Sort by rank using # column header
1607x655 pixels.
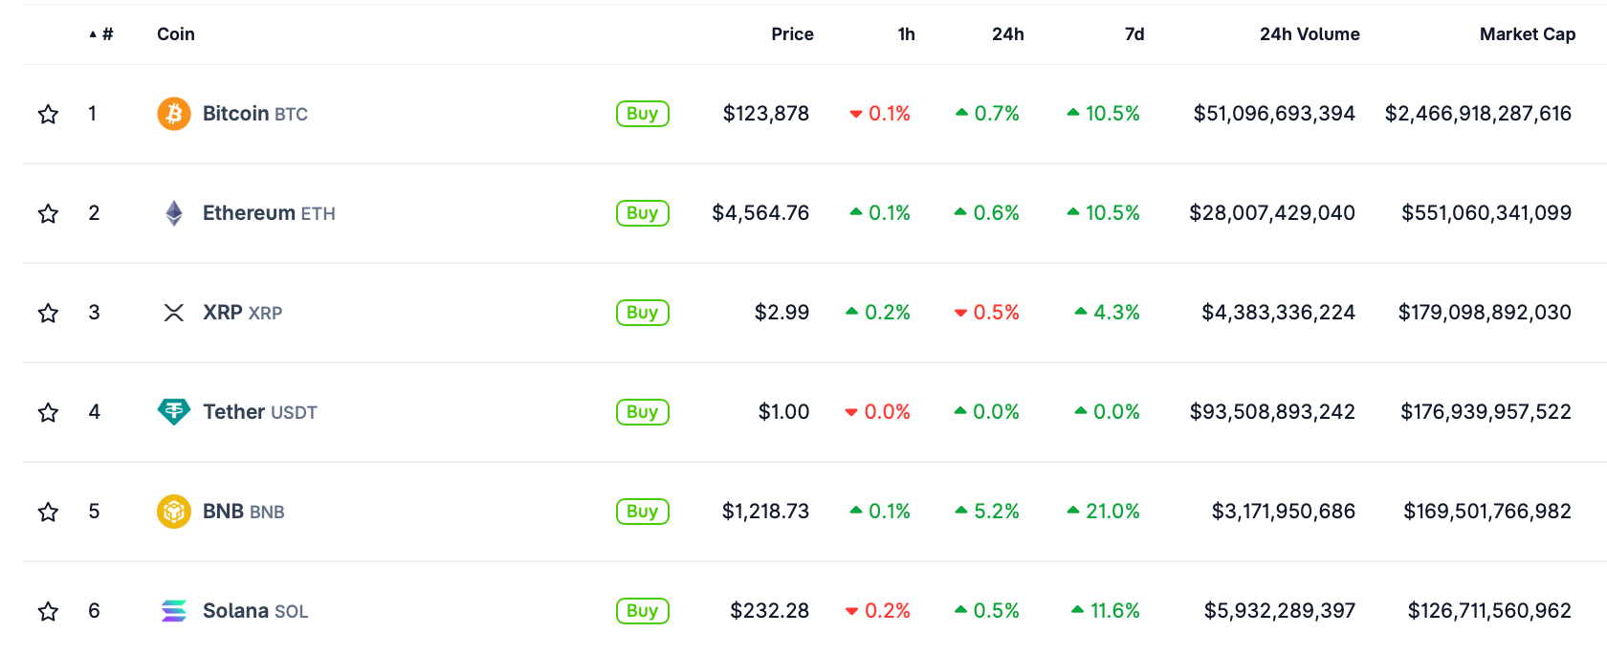pyautogui.click(x=106, y=34)
